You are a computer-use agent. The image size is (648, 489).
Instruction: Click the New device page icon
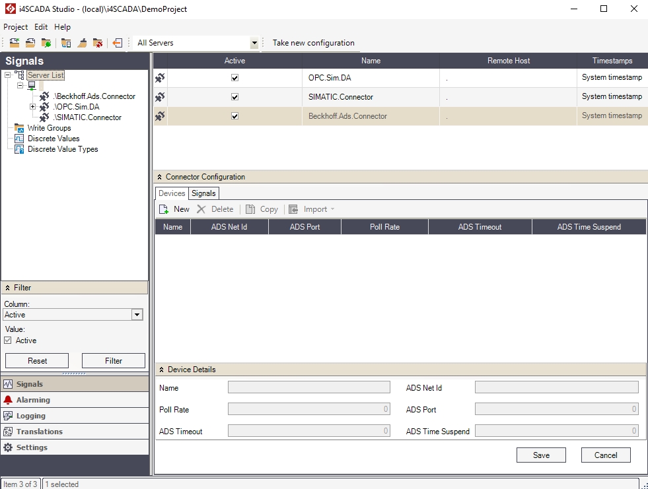point(164,209)
